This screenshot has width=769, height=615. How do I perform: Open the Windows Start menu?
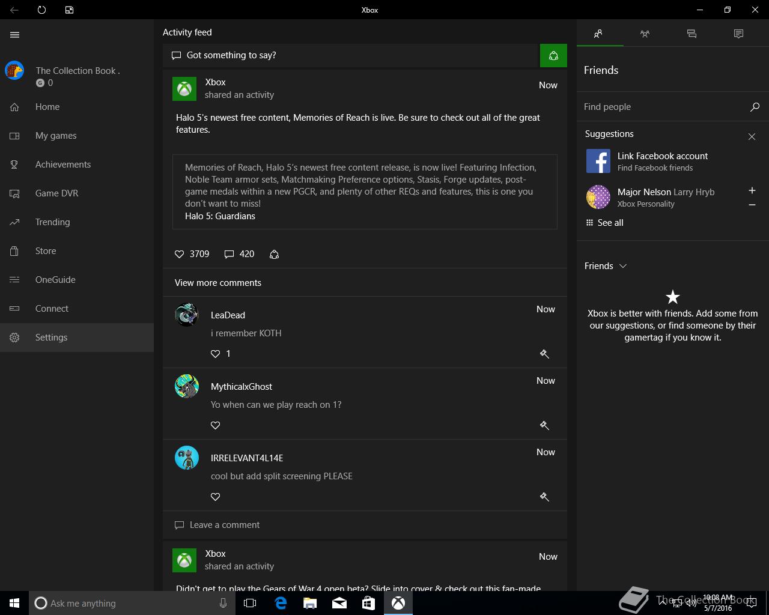click(x=14, y=603)
